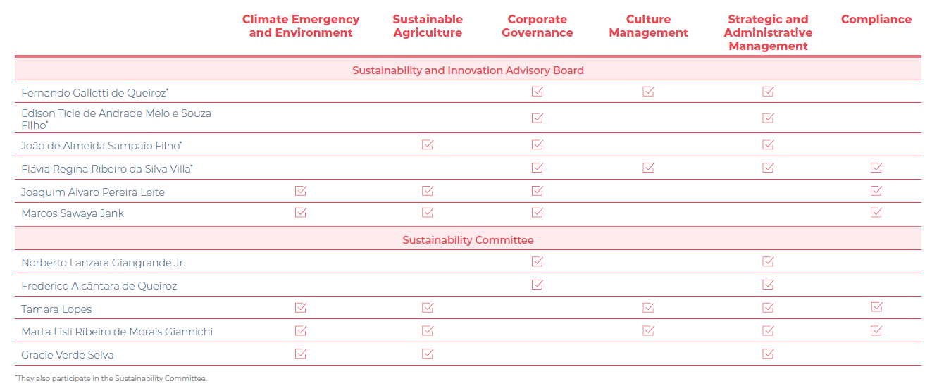Click the name Marcos Sawaya Jank
The width and height of the screenshot is (932, 386).
[x=73, y=213]
